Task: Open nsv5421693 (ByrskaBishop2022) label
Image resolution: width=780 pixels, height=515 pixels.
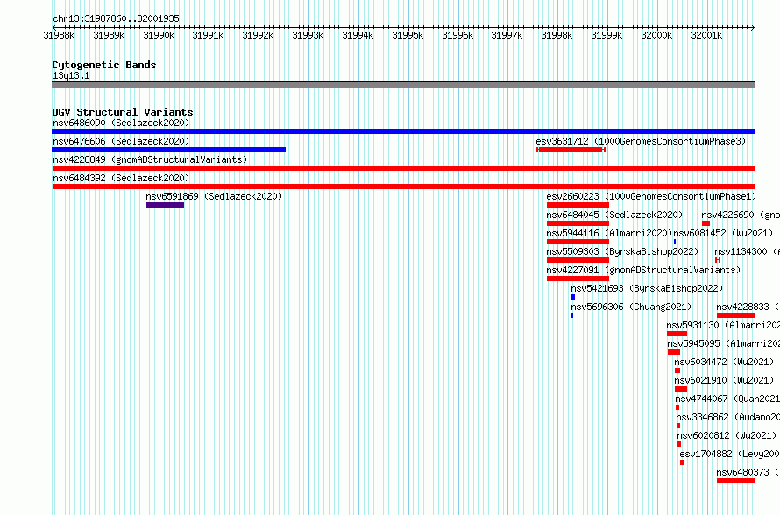Action: point(647,288)
